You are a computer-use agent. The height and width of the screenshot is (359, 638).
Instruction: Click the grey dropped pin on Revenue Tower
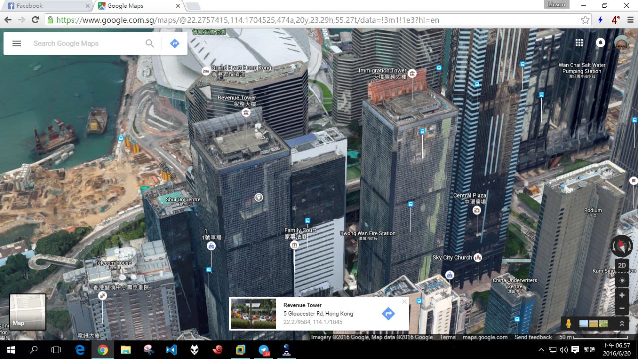click(258, 197)
